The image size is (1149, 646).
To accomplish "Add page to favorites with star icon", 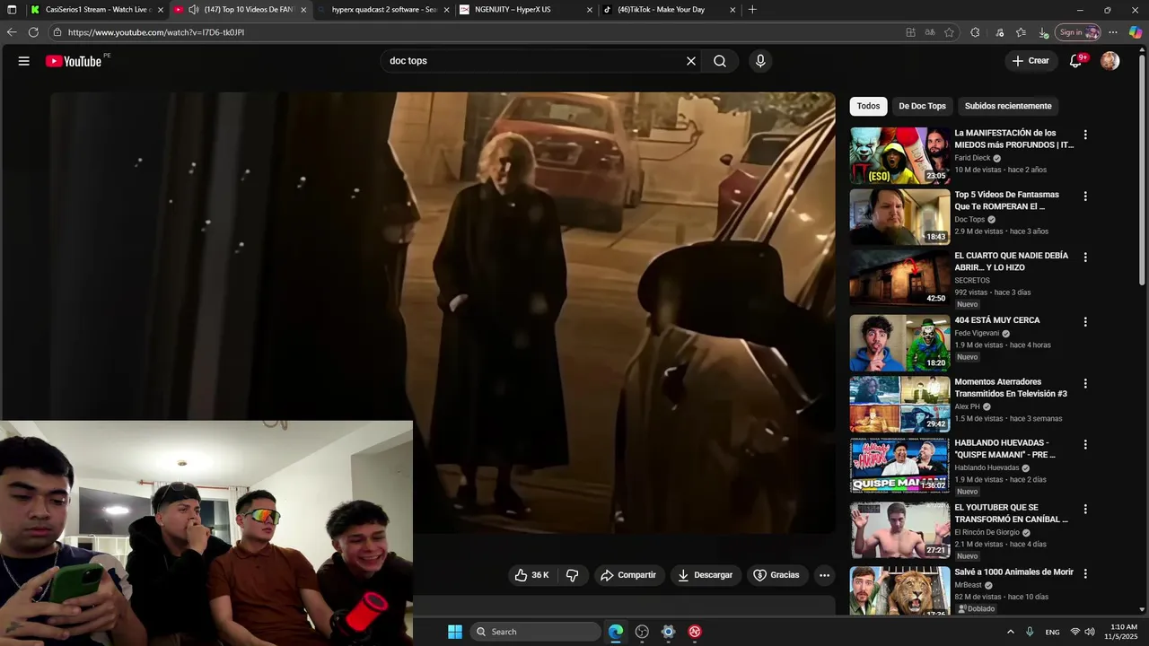I will point(949,32).
